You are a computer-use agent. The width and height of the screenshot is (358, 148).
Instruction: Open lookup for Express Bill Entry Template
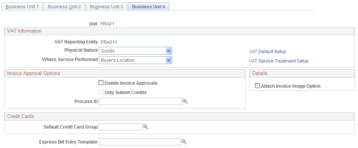point(184,142)
